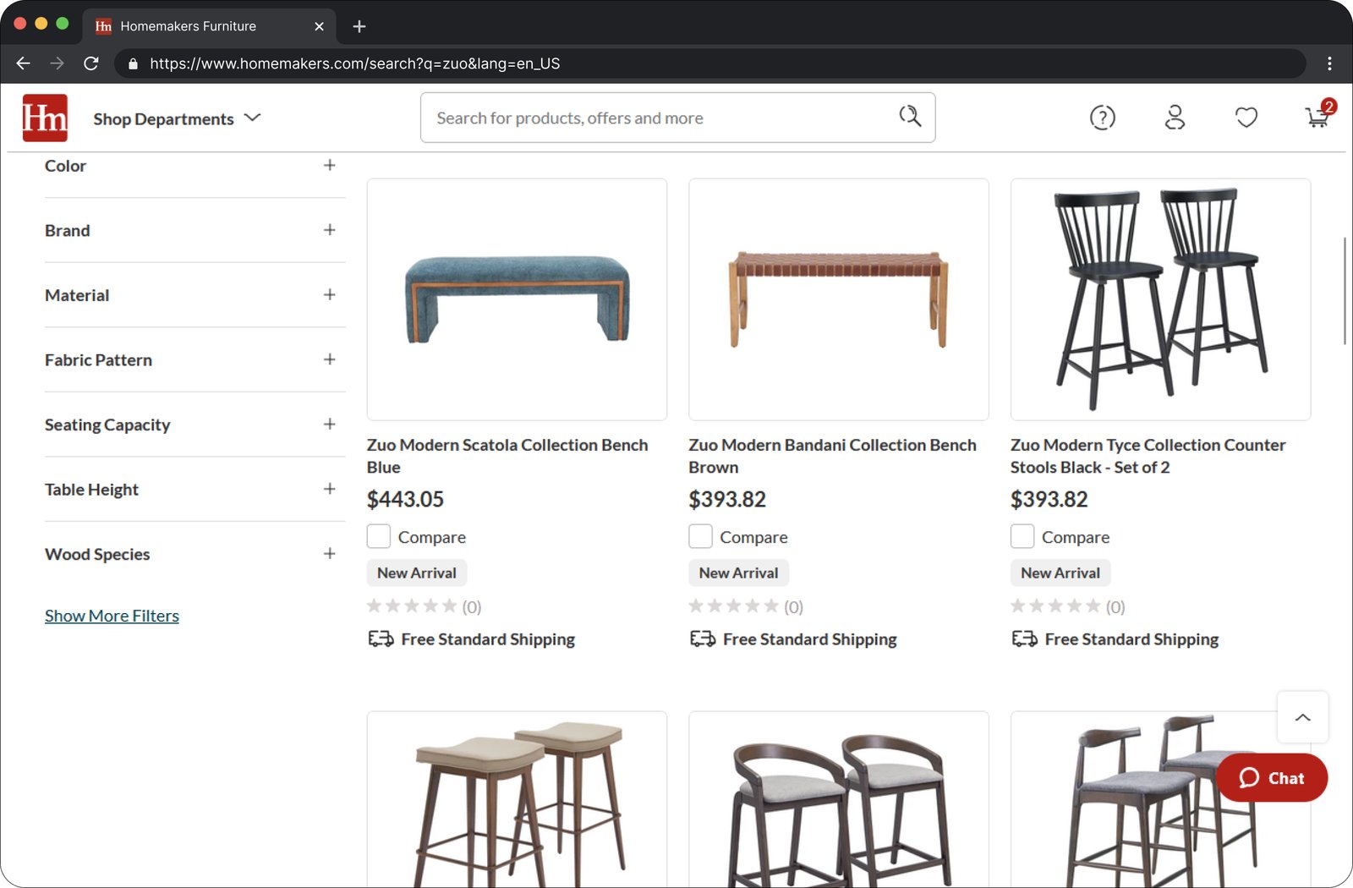
Task: Select the Homemakers Furniture browser tab
Action: [x=209, y=26]
